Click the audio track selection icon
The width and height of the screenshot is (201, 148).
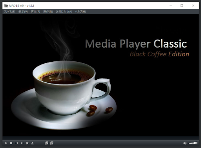[x=47, y=143]
